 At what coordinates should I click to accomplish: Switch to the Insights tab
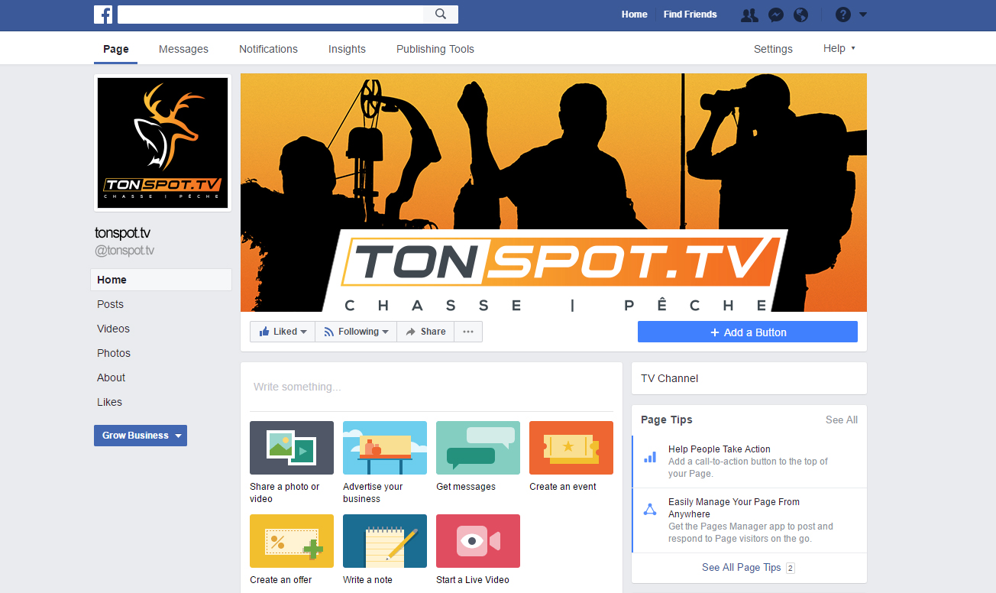(x=347, y=49)
